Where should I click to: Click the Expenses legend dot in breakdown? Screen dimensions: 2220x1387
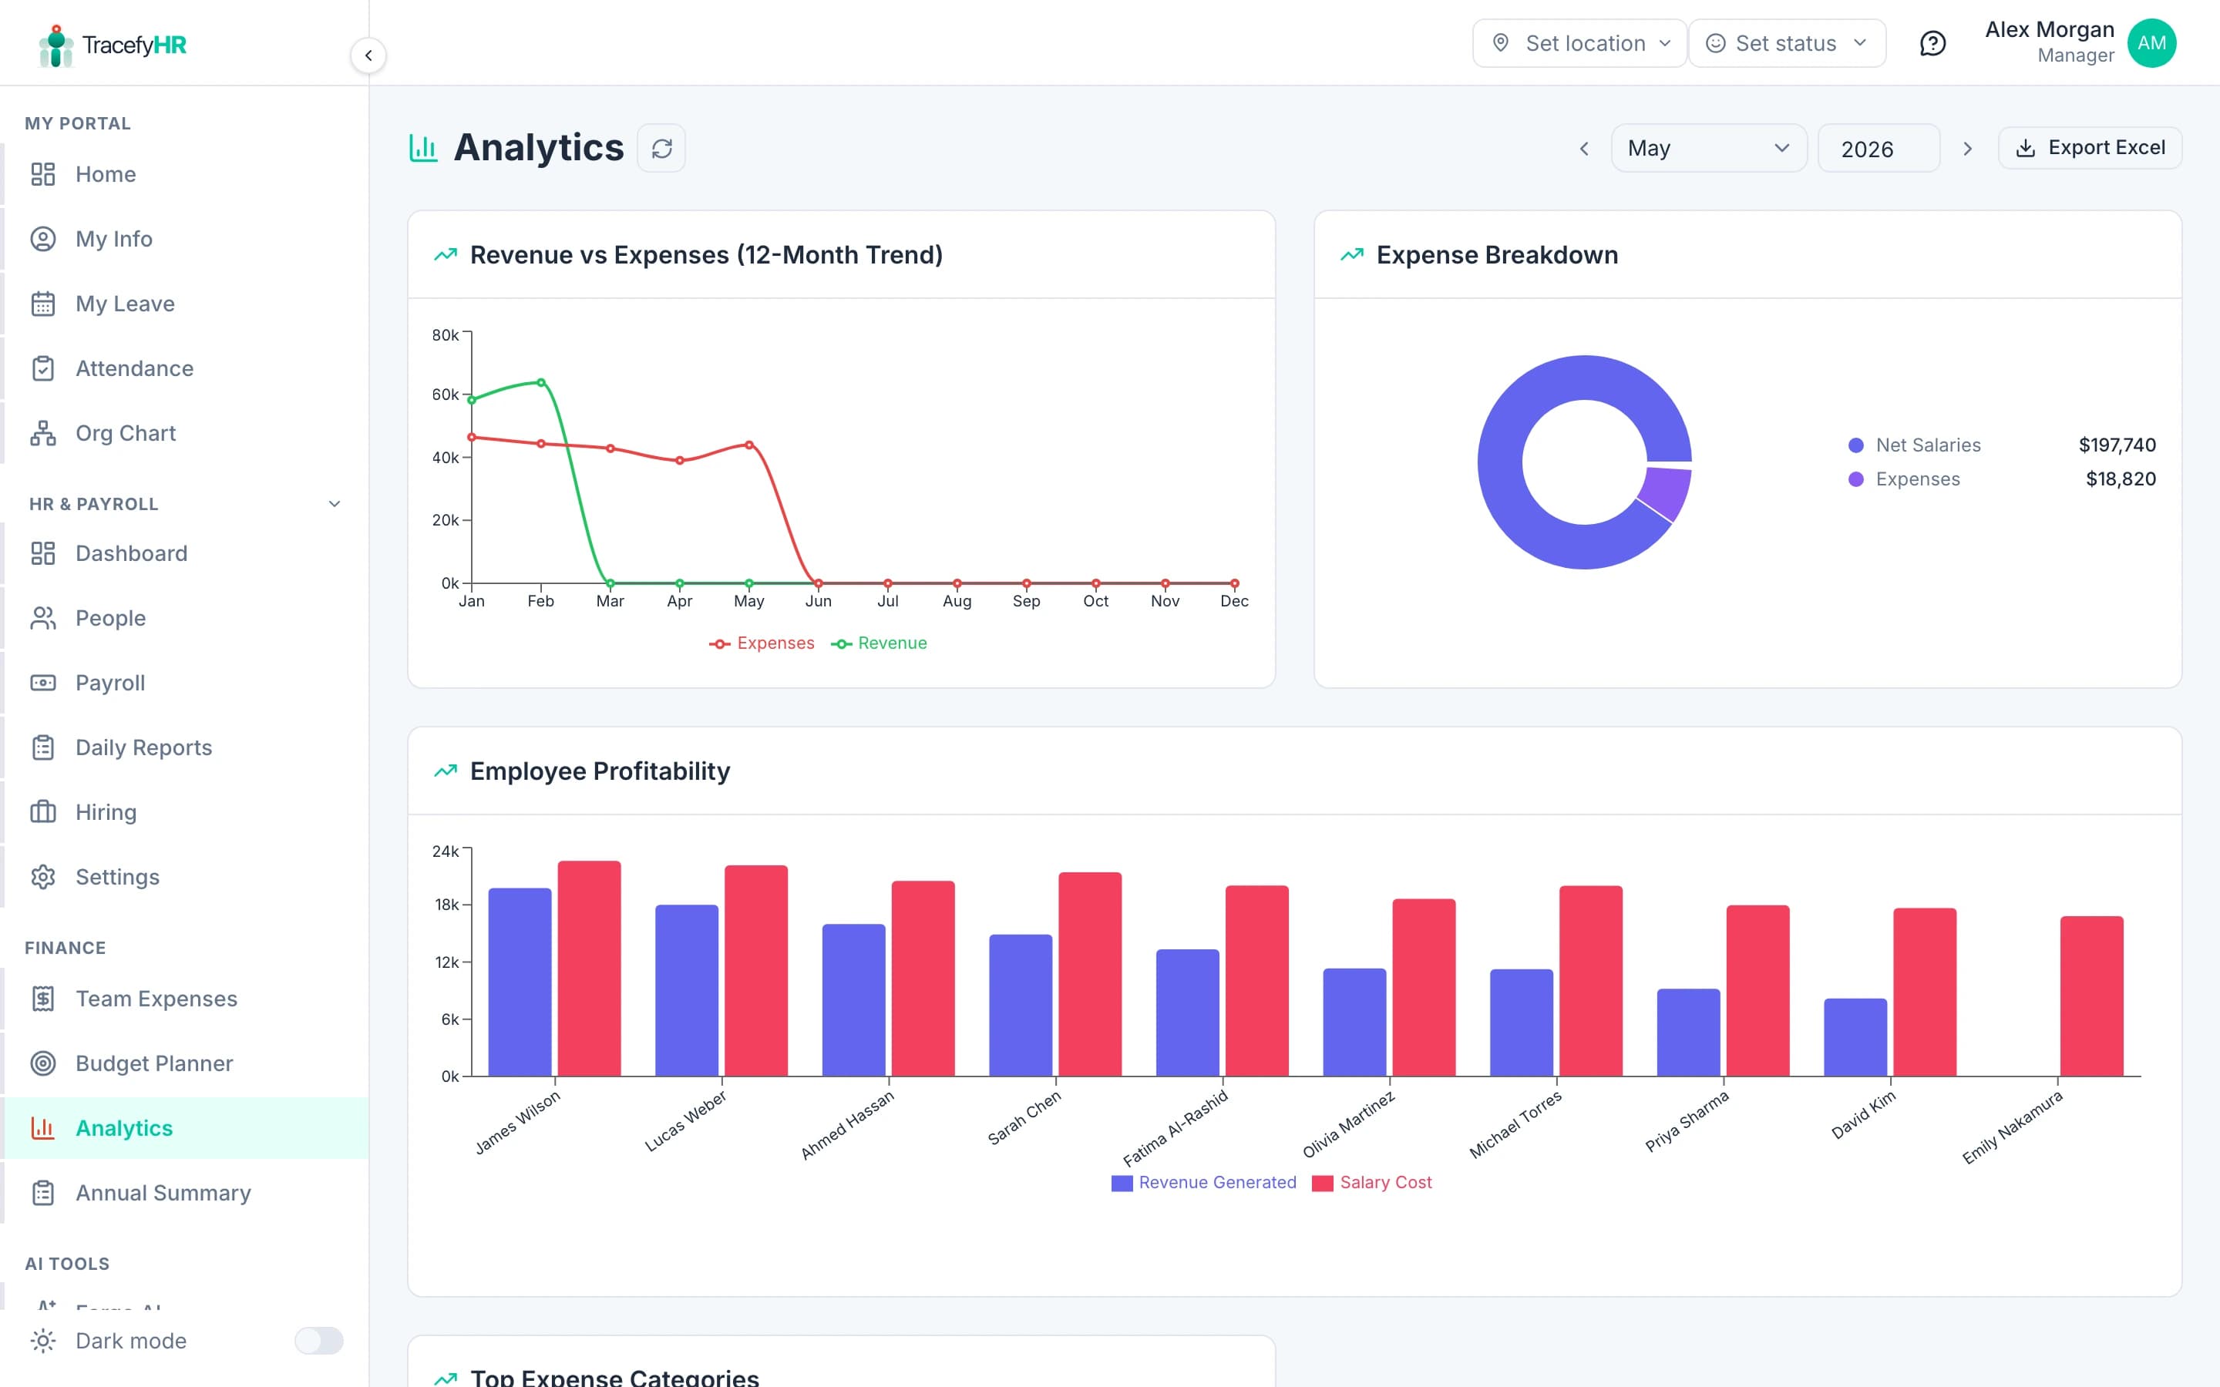[x=1856, y=479]
